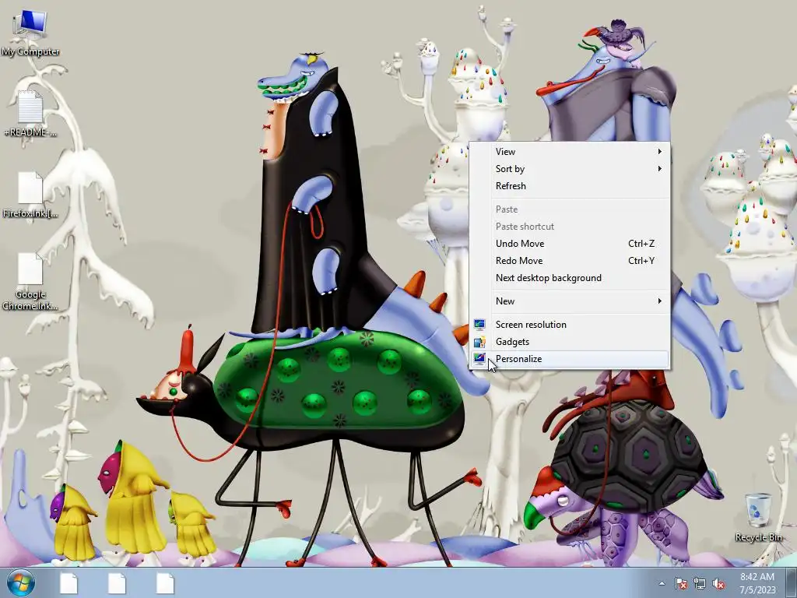This screenshot has height=598, width=797.
Task: Expand the New submenu arrow
Action: pyautogui.click(x=660, y=301)
